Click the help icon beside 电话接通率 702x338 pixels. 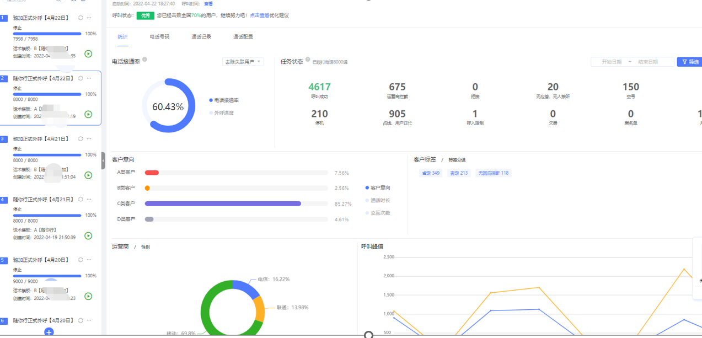[x=145, y=60]
